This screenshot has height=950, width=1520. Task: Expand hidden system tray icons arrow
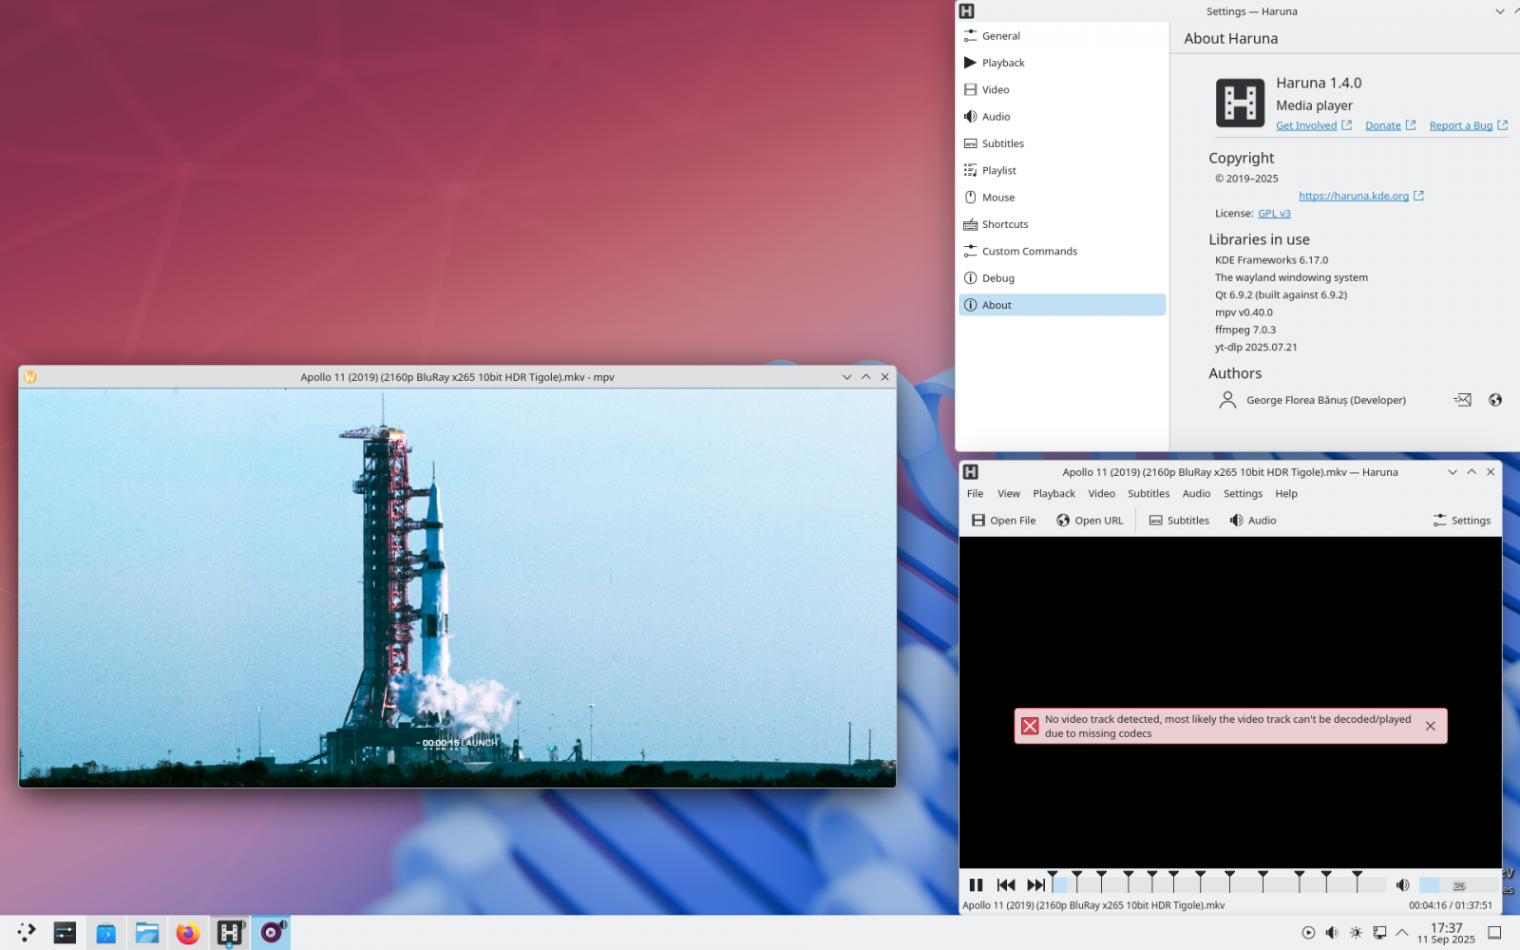[x=1402, y=933]
